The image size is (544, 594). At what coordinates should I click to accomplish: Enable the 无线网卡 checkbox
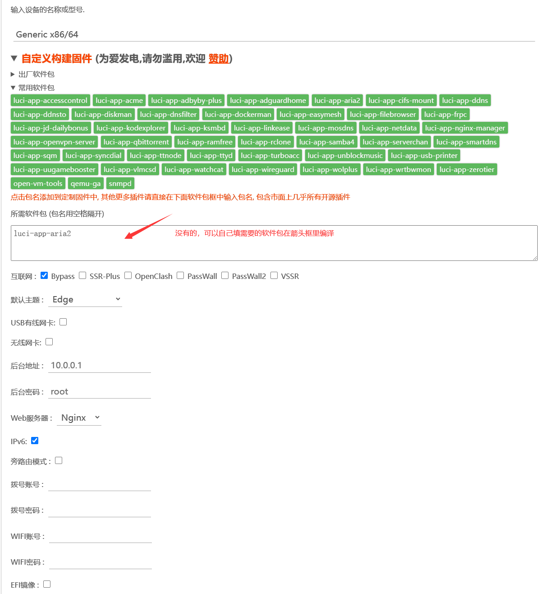coord(49,342)
